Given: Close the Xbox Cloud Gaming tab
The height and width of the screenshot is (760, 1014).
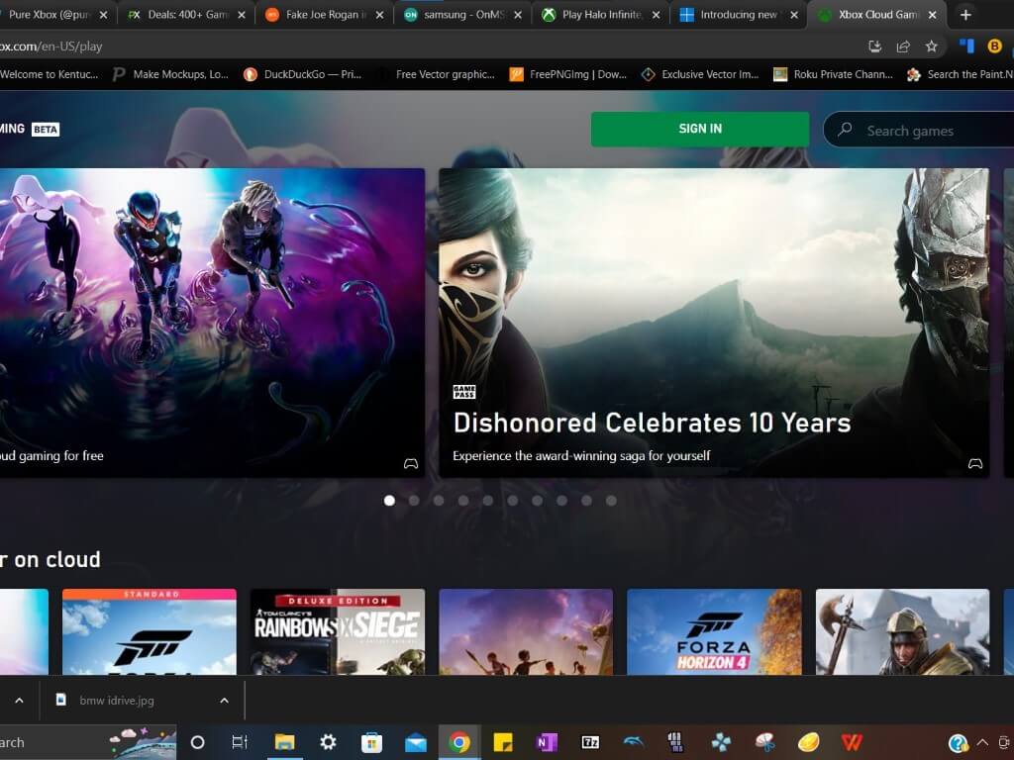Looking at the screenshot, I should pos(932,14).
